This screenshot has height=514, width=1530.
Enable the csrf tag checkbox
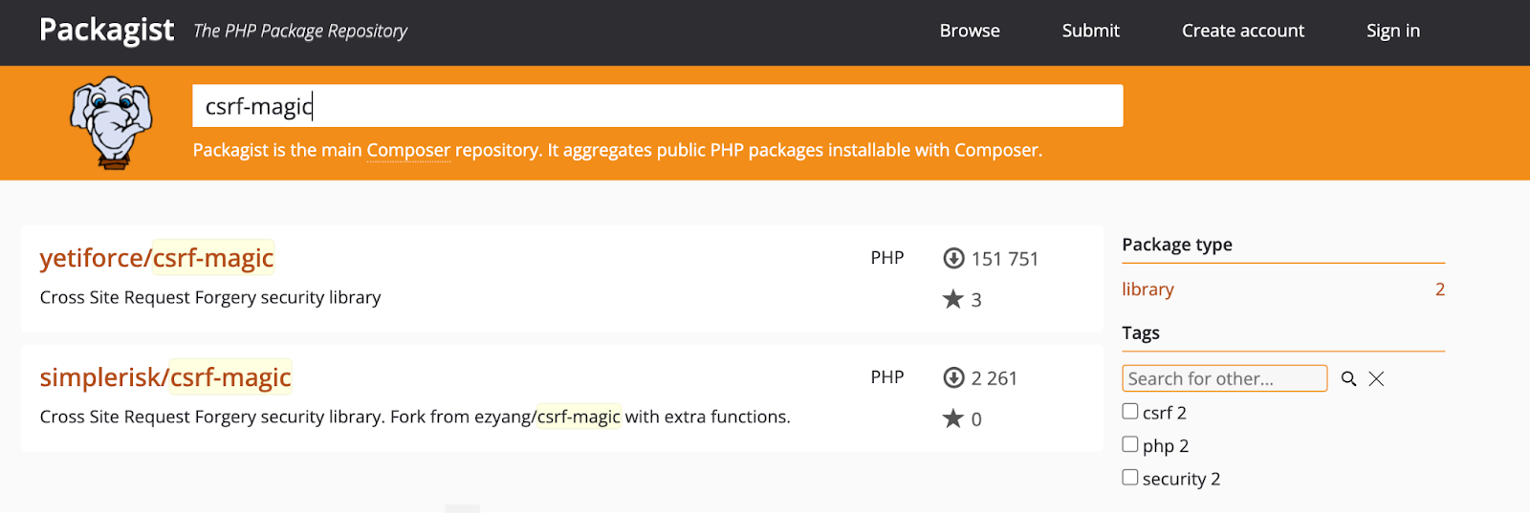point(1130,412)
